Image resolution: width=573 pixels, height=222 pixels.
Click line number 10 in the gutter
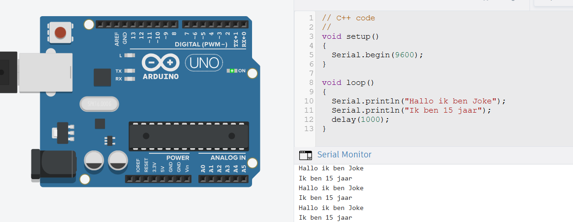click(309, 101)
